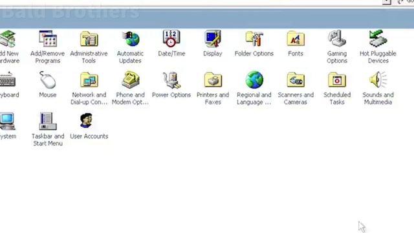Open the System computer icon
414x233 pixels.
pos(7,121)
